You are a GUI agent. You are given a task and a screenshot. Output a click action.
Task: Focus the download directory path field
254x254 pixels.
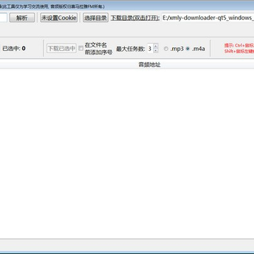[x=208, y=18]
